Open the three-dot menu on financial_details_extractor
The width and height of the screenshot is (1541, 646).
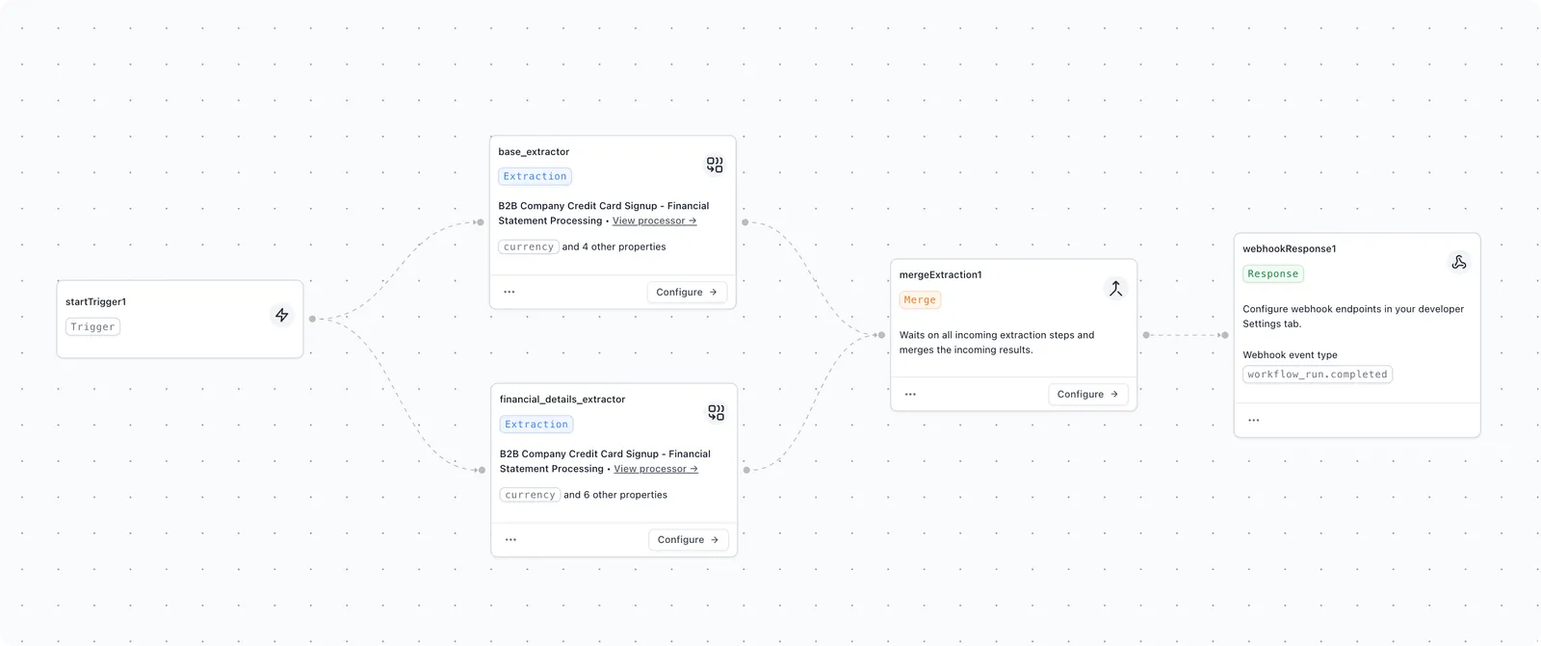(x=510, y=540)
